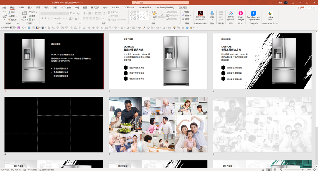Screen dimensions: 318x171
Task: Open the font color (A) picker
Action: click(x=76, y=19)
